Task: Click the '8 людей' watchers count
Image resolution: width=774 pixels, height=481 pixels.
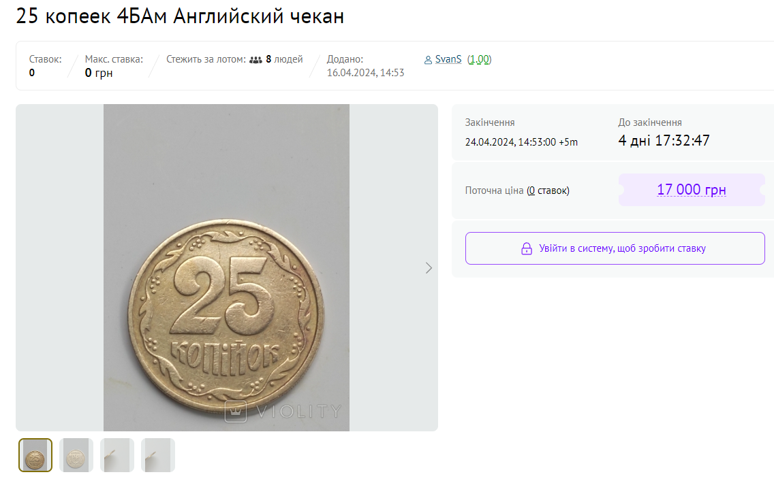Action: coord(284,59)
